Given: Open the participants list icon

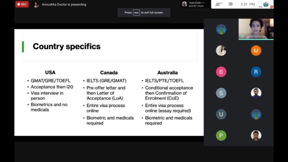Looking at the screenshot, I should (219, 4).
